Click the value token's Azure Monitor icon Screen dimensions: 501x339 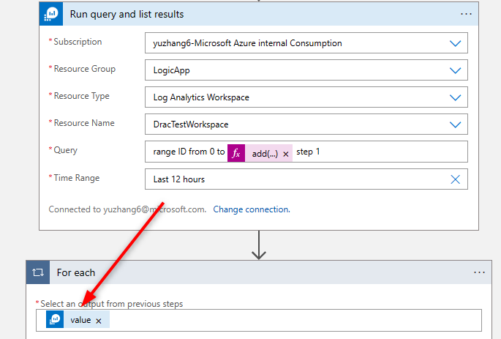pyautogui.click(x=55, y=320)
